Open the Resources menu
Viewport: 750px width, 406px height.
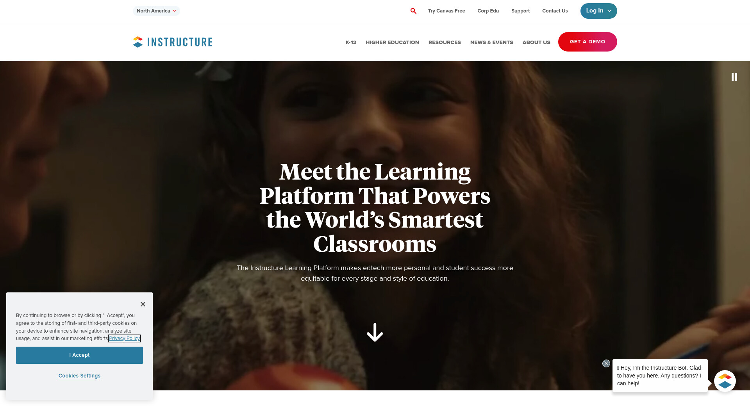point(445,42)
